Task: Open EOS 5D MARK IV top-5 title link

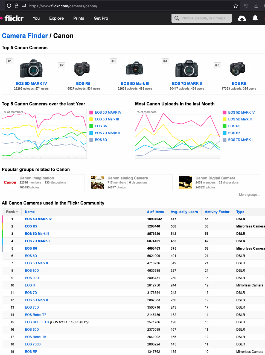Action: (31, 84)
